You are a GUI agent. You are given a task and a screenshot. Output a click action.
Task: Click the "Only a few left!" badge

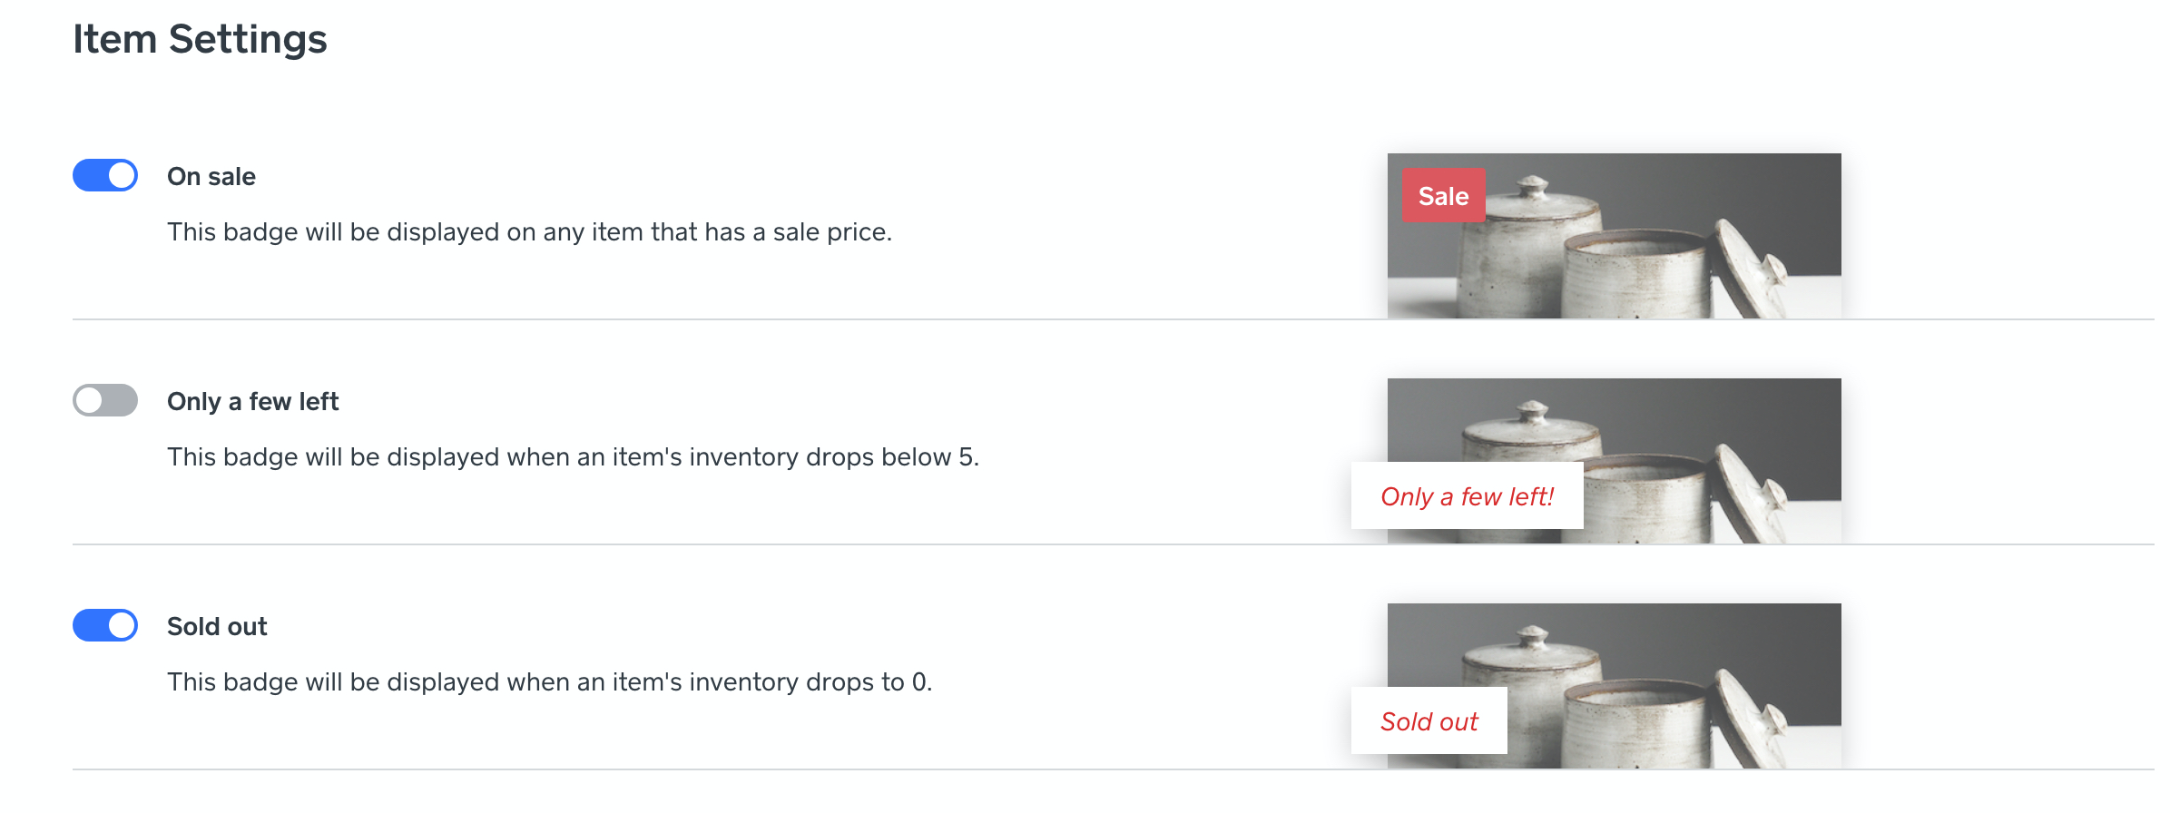click(1467, 496)
